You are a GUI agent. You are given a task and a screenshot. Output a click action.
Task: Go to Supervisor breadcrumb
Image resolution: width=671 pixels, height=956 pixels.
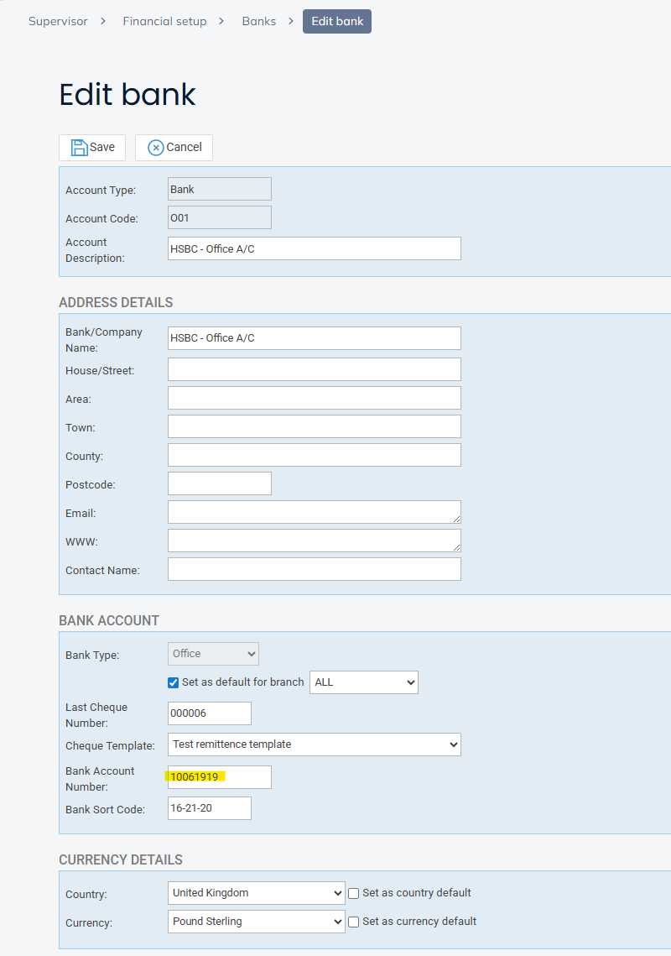58,22
